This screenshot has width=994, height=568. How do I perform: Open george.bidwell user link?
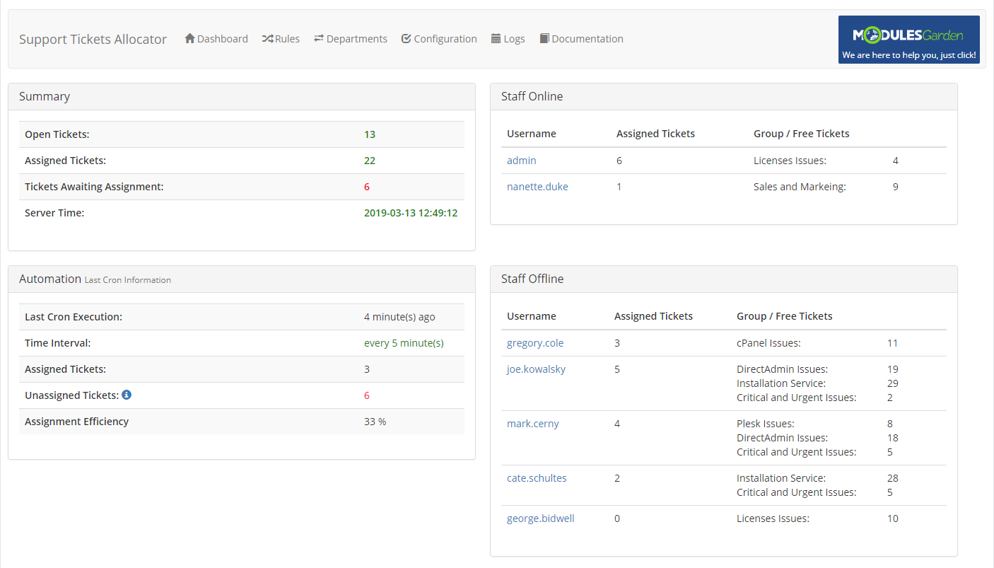tap(540, 518)
